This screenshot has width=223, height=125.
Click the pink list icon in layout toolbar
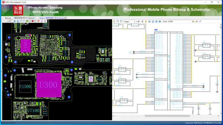(x=42, y=21)
